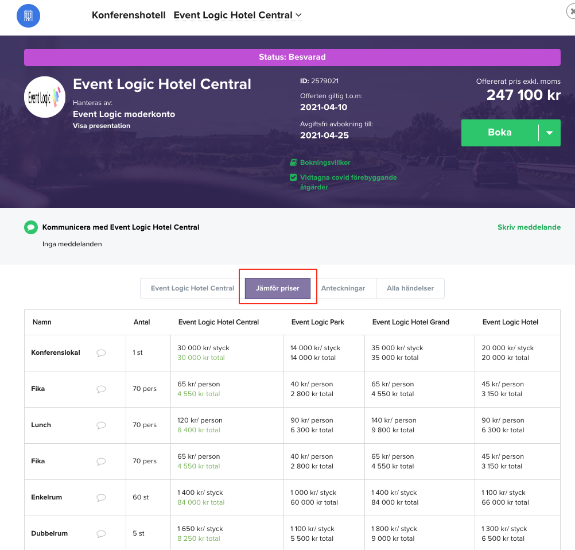Open the Boka button dropdown arrow
Viewport: 575px width, 550px height.
(x=549, y=133)
